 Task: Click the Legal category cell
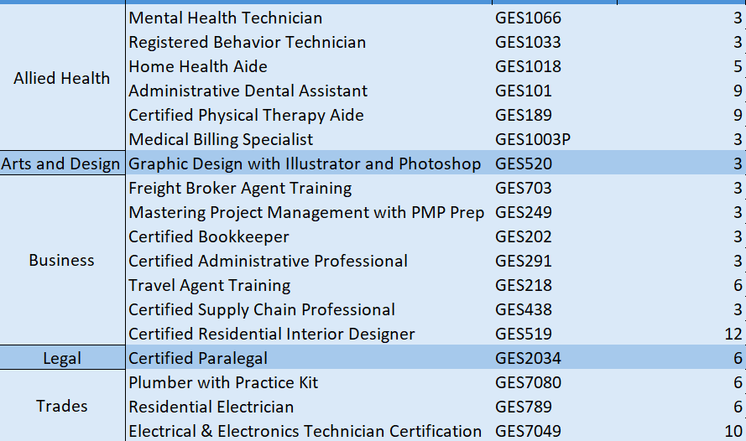coord(62,358)
